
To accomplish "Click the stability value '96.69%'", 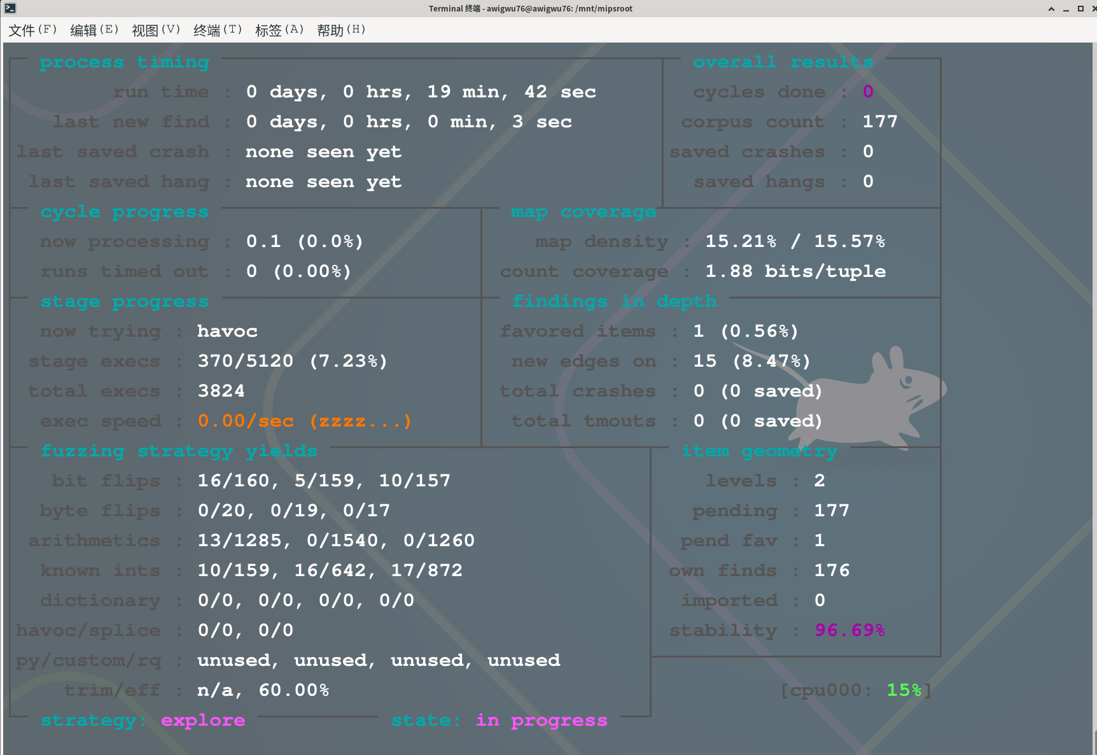I will click(x=850, y=630).
